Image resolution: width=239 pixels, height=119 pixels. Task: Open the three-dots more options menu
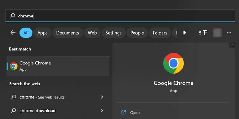coord(229,33)
